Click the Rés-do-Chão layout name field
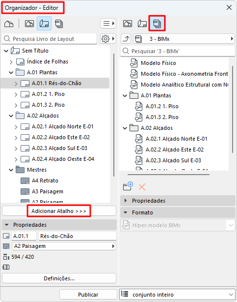Viewport: 237px width, 302px height. pyautogui.click(x=78, y=236)
